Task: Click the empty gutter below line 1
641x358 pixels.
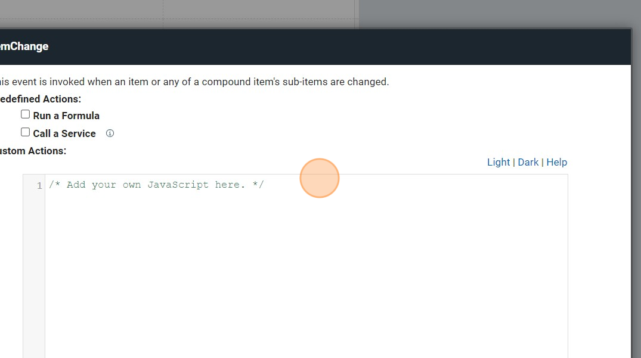Action: point(34,268)
